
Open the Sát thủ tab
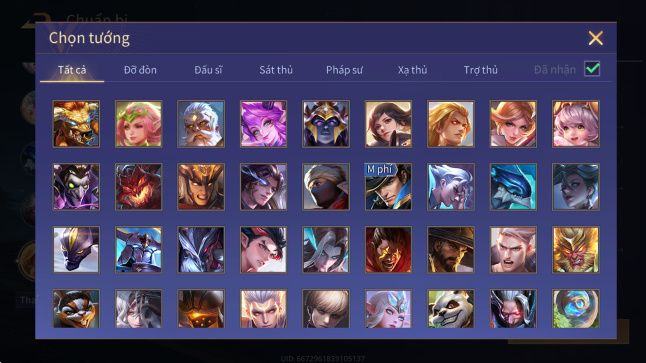[276, 70]
